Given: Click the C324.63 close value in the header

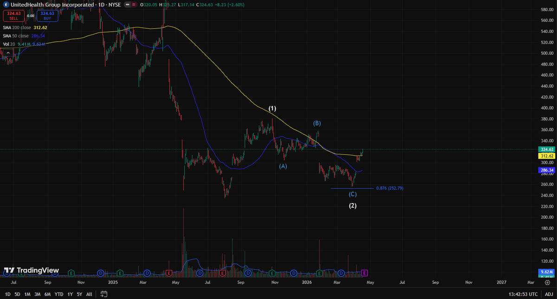Looking at the screenshot, I should (x=205, y=5).
